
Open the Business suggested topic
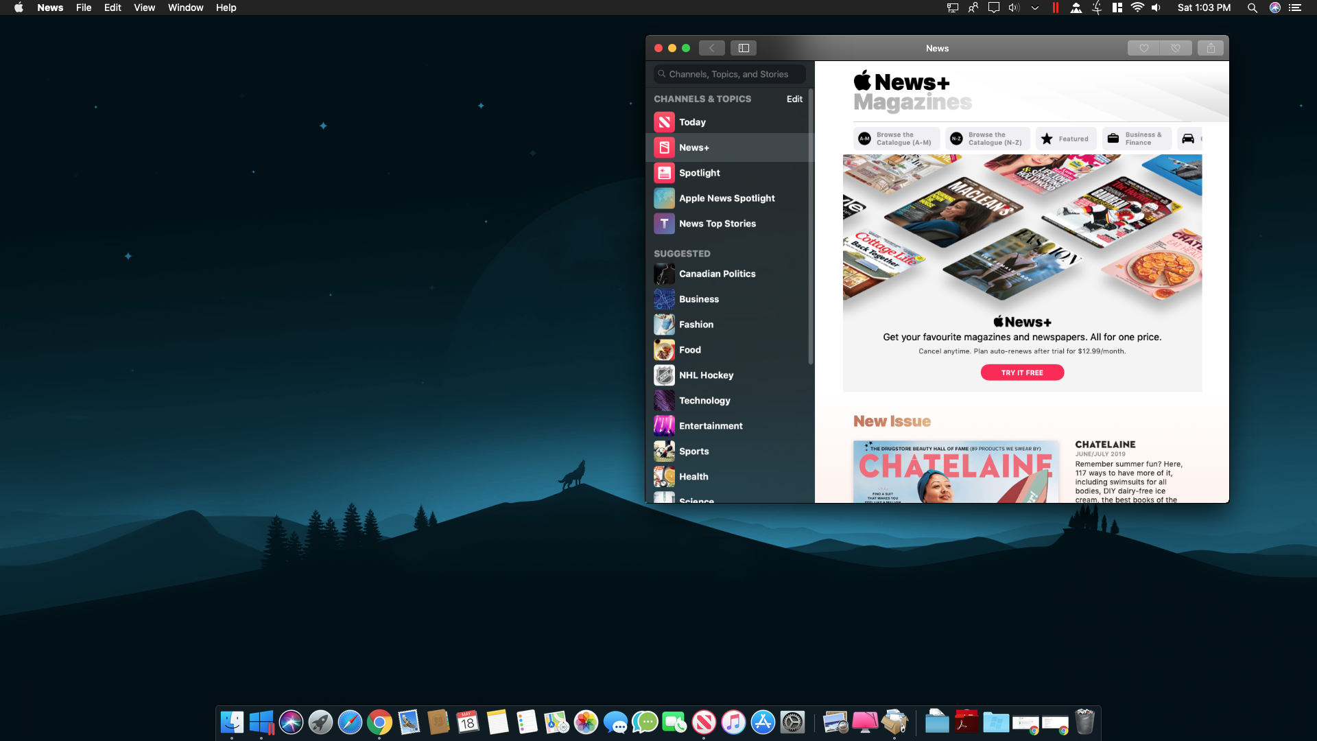(x=730, y=299)
